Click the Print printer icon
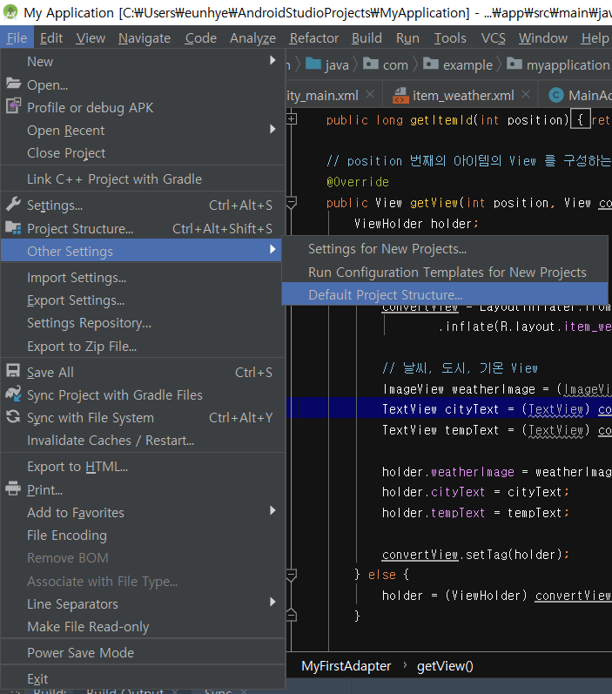612x694 pixels. pyautogui.click(x=13, y=488)
